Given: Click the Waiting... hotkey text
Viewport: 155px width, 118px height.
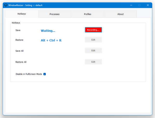Looking at the screenshot, I should point(48,31).
